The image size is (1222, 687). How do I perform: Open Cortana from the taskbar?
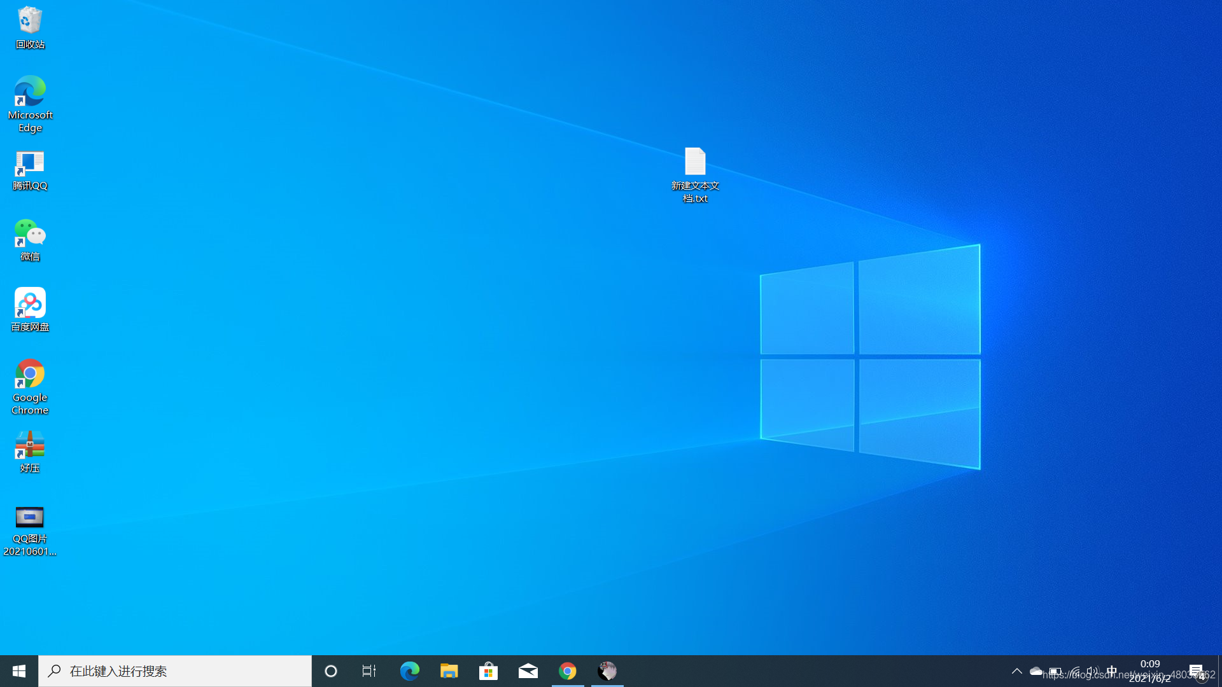(x=331, y=671)
